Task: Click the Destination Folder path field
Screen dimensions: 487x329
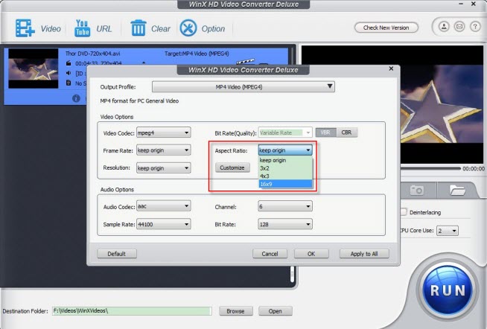Action: click(x=132, y=310)
